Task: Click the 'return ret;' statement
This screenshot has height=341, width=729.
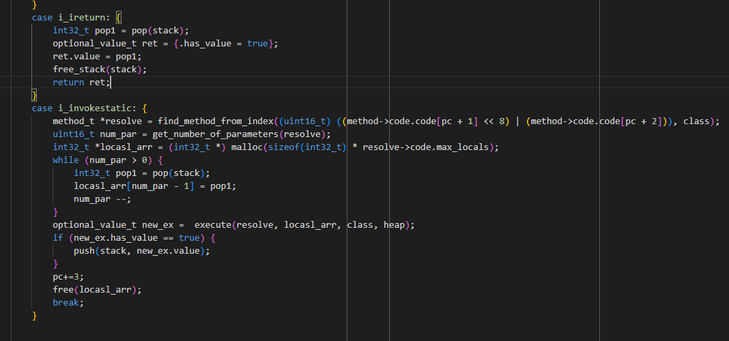Action: click(x=81, y=82)
